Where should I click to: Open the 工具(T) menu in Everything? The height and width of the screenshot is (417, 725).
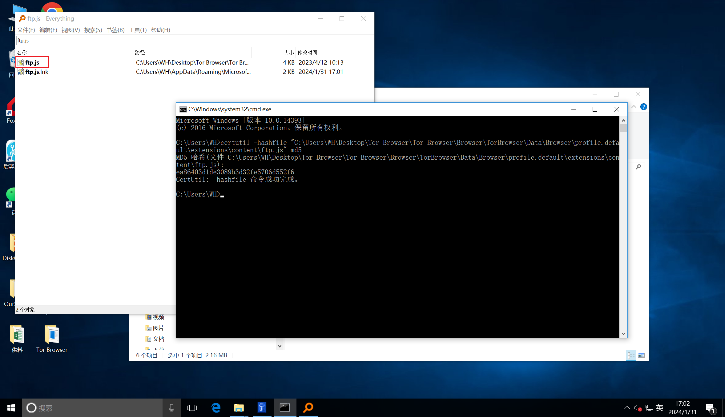(x=138, y=30)
